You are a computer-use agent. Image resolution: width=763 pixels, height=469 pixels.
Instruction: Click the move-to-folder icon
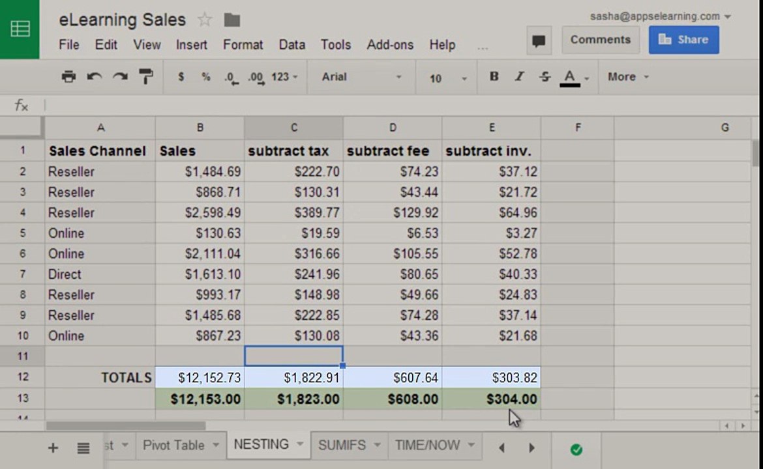coord(232,20)
